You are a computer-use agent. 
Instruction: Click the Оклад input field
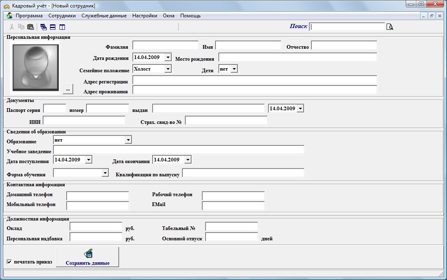(96, 227)
